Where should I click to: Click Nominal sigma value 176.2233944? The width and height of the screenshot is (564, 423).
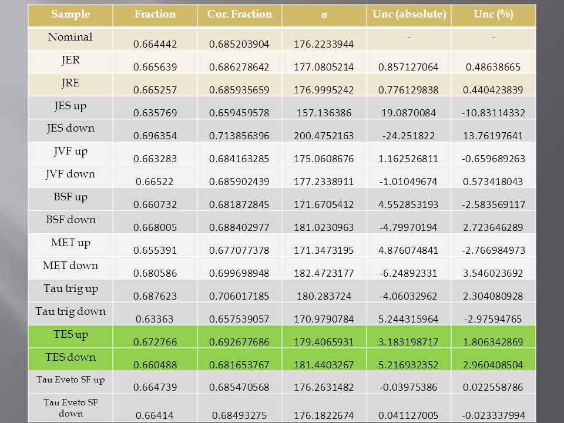pyautogui.click(x=324, y=44)
